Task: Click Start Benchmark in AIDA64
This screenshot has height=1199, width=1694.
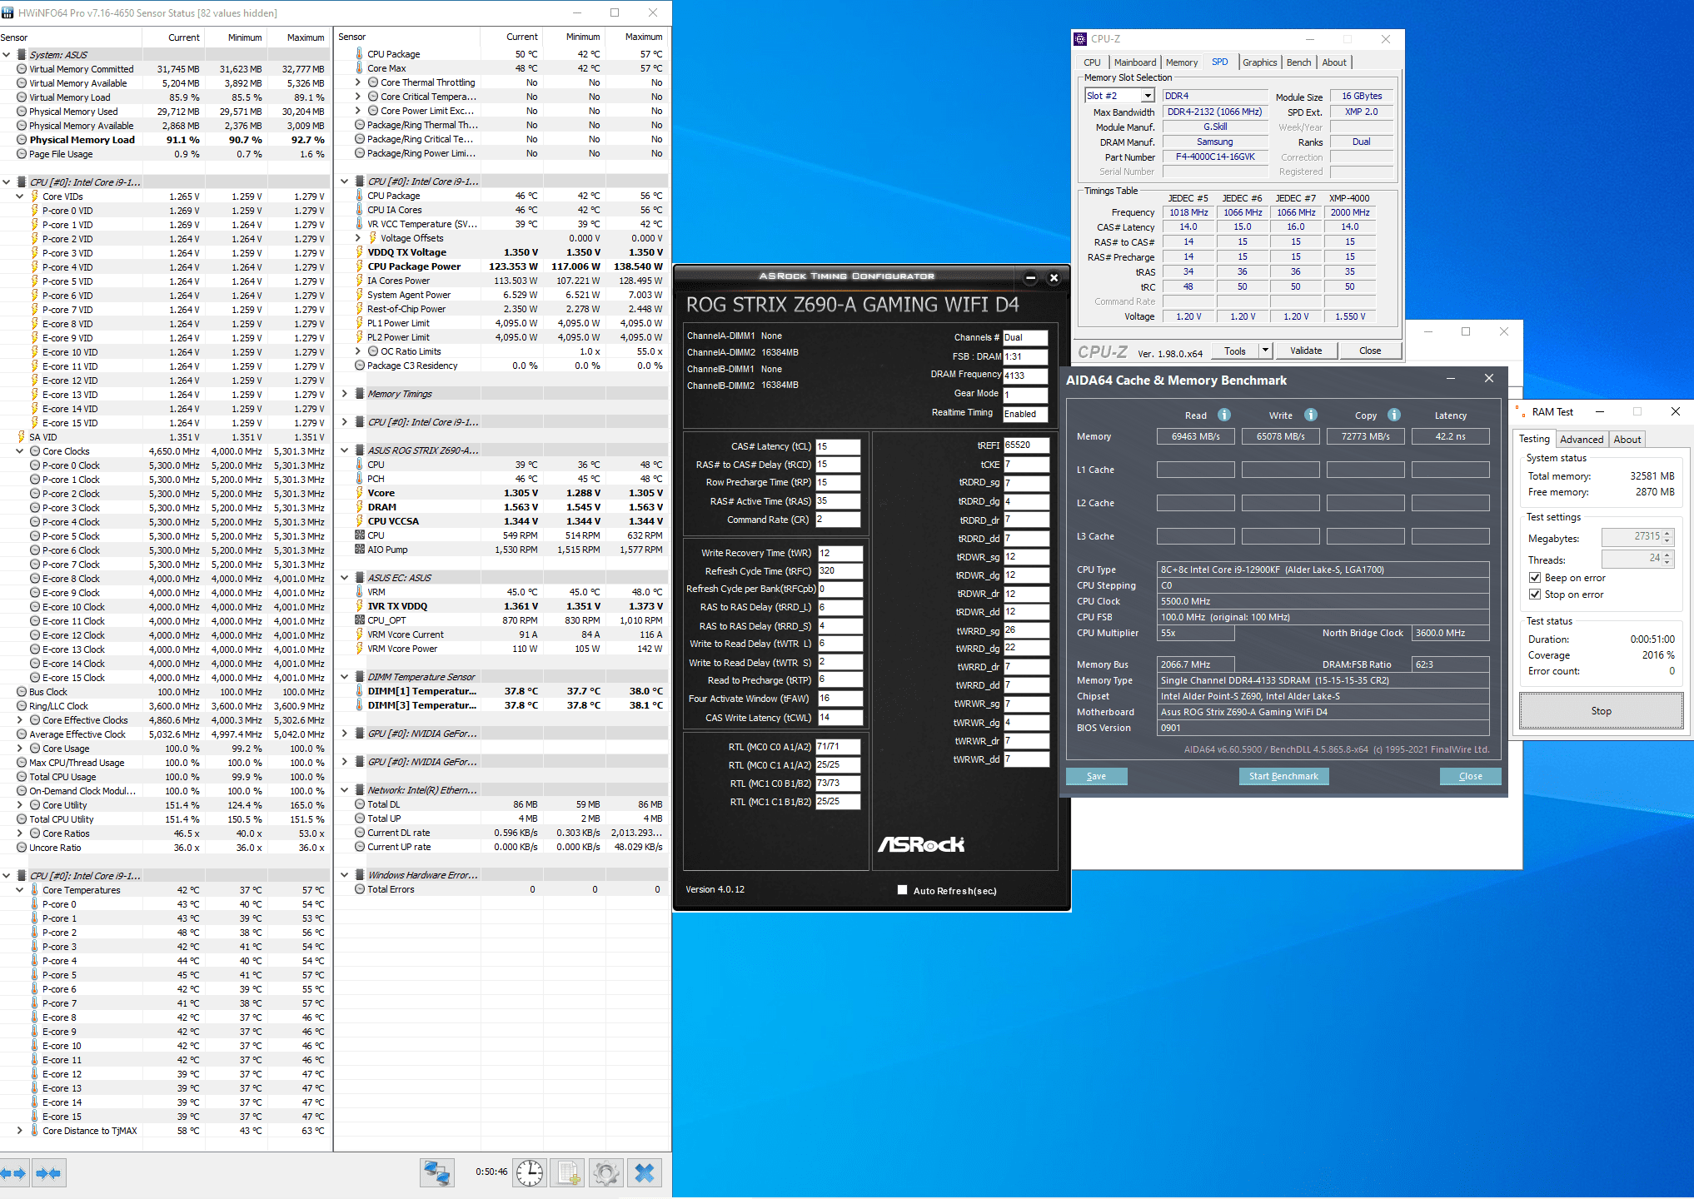Action: (1283, 776)
